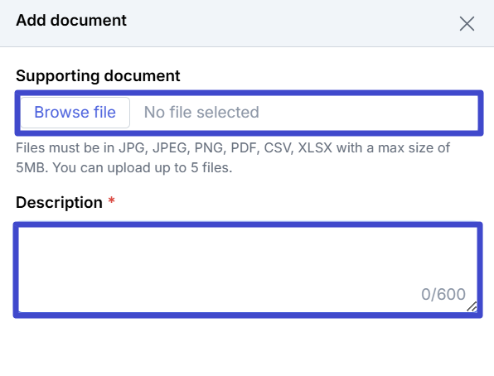The image size is (494, 376).
Task: Click the word PDF in the hint
Action: (x=245, y=147)
